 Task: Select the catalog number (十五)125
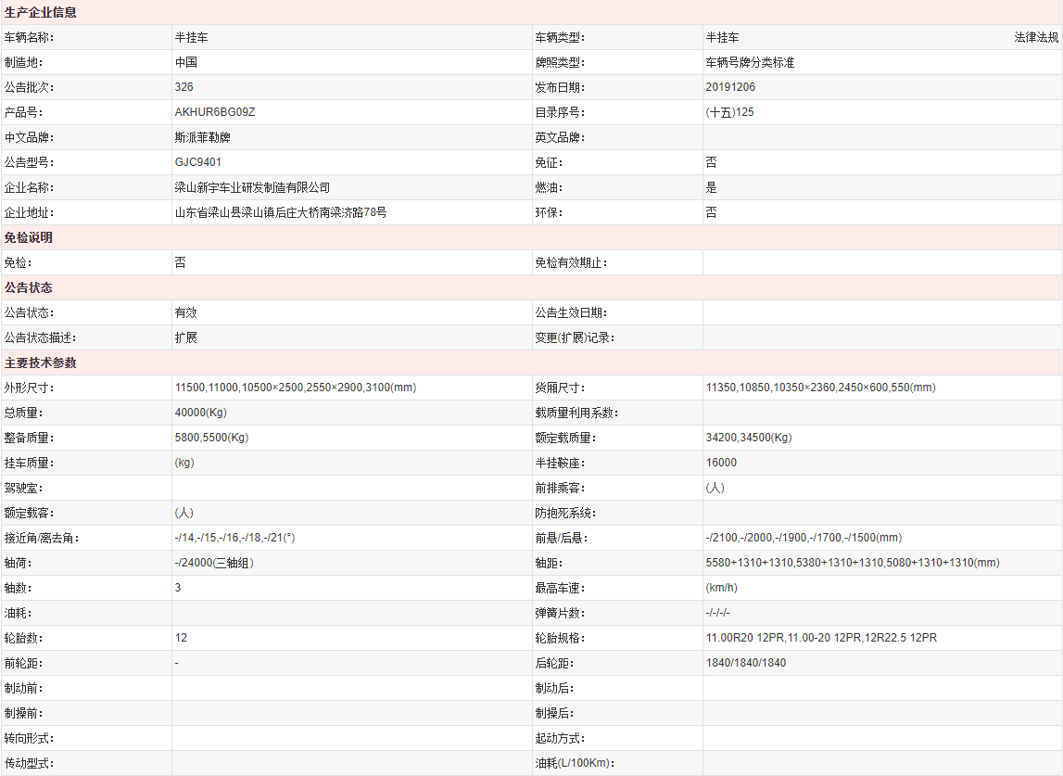(x=729, y=112)
